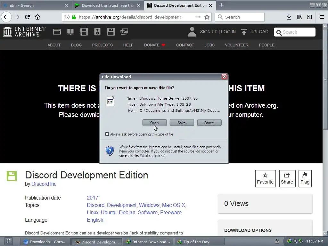Click Cancel in File Download dialog
Image resolution: width=328 pixels, height=246 pixels.
click(x=209, y=123)
